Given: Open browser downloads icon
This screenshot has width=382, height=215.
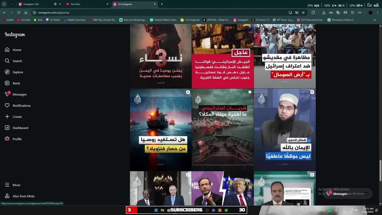Looking at the screenshot, I should click(324, 13).
